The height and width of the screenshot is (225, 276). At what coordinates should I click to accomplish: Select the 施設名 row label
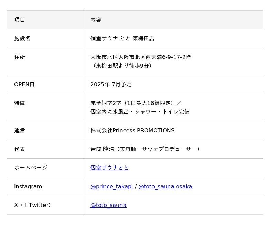(x=22, y=38)
